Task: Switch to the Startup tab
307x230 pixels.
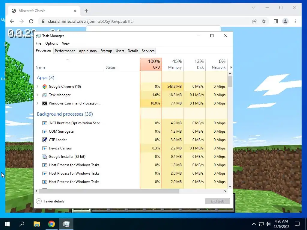Action: point(106,51)
